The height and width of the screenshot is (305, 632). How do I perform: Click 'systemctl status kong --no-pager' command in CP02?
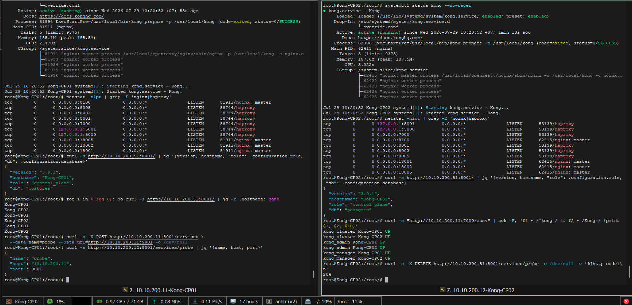pyautogui.click(x=428, y=5)
